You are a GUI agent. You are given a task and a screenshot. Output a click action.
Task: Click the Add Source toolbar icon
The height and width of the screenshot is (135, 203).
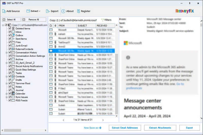pos(4,11)
